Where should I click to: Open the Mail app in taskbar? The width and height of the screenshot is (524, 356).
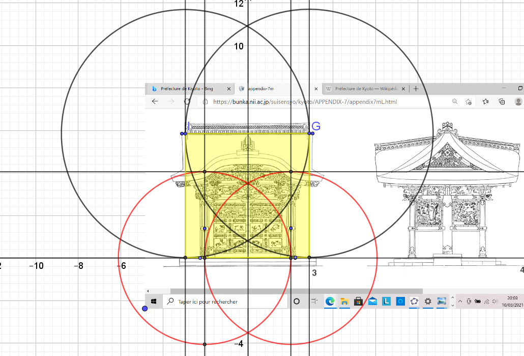[372, 302]
